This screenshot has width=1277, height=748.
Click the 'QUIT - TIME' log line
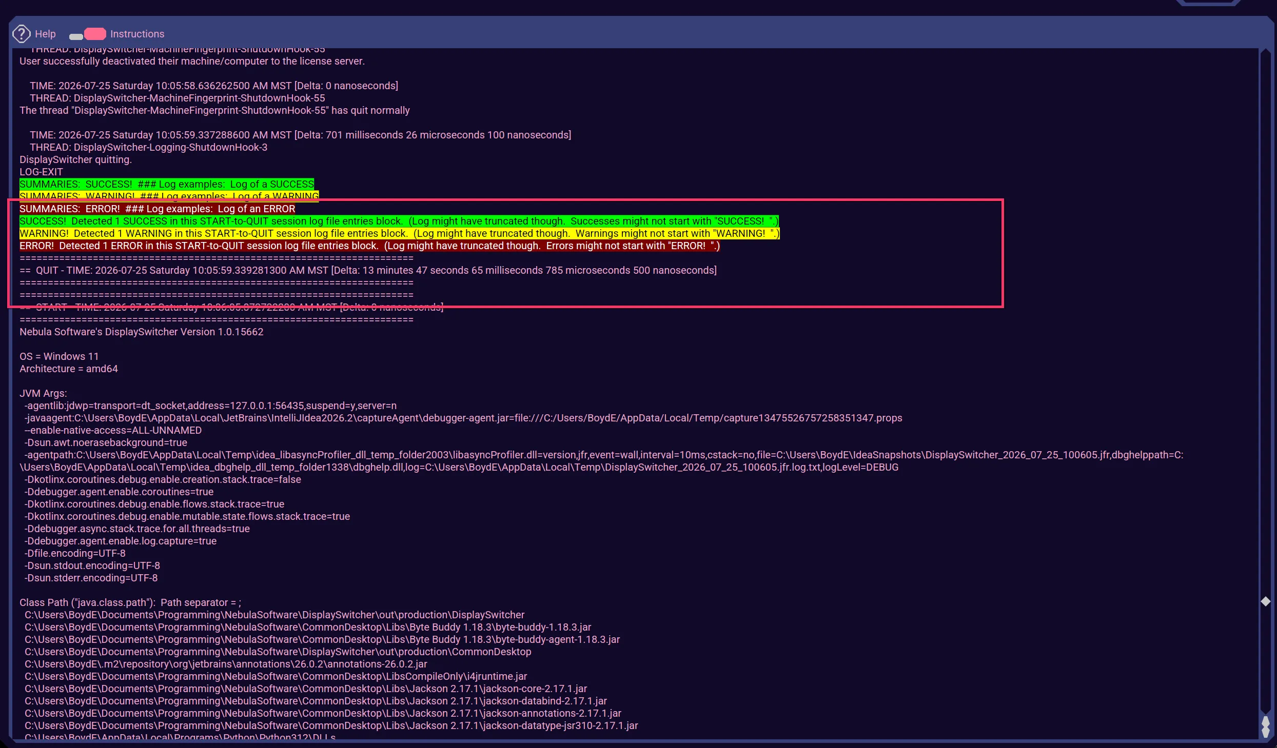(x=368, y=270)
